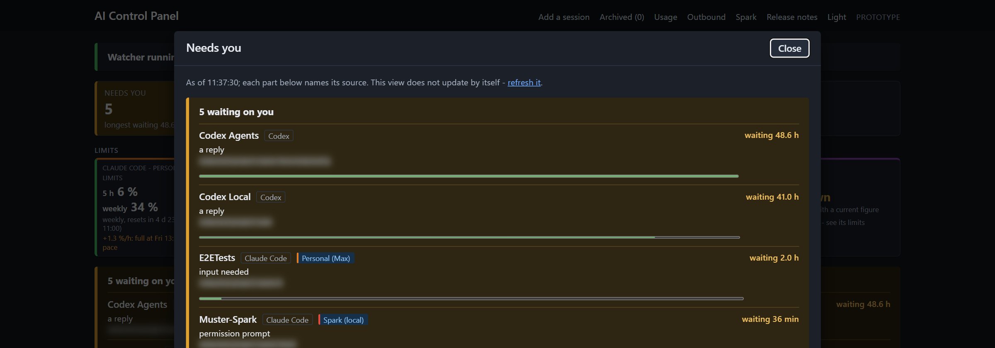Screen dimensions: 995x348
Task: Click the waiting 48.6 h label
Action: click(772, 135)
